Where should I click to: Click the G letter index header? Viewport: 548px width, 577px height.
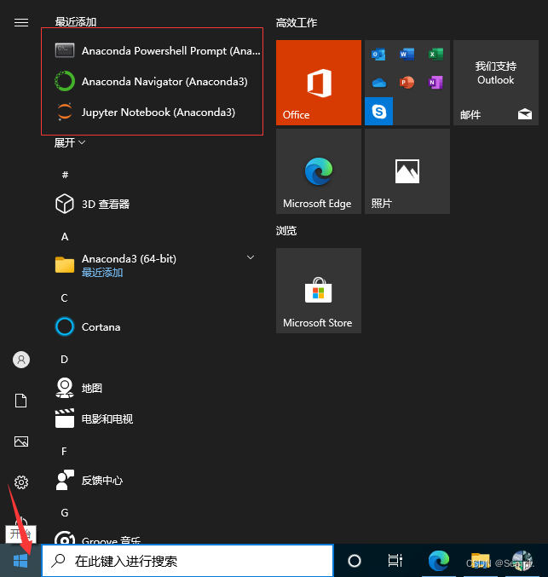click(x=65, y=512)
